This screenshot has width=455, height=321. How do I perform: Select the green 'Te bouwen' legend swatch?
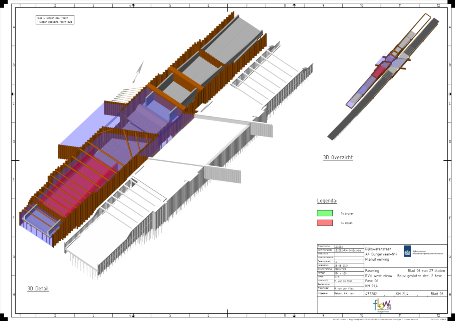point(325,213)
